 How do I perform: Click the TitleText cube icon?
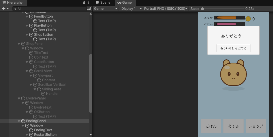pos(31,53)
